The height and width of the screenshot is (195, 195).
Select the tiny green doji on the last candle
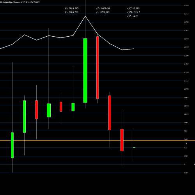pos(134,147)
